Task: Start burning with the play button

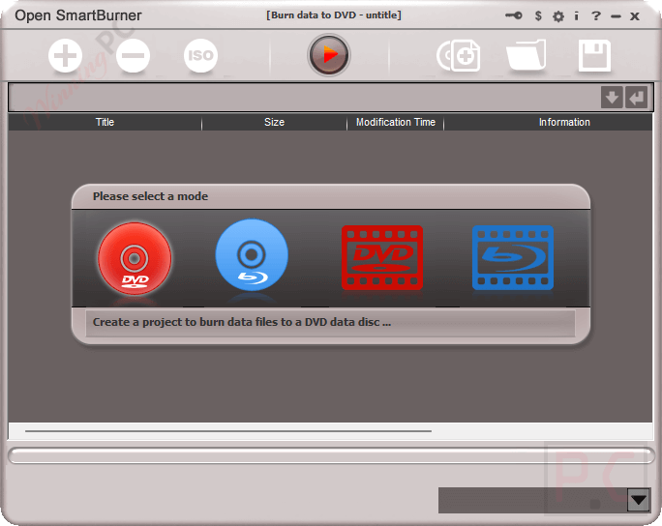Action: pyautogui.click(x=329, y=55)
